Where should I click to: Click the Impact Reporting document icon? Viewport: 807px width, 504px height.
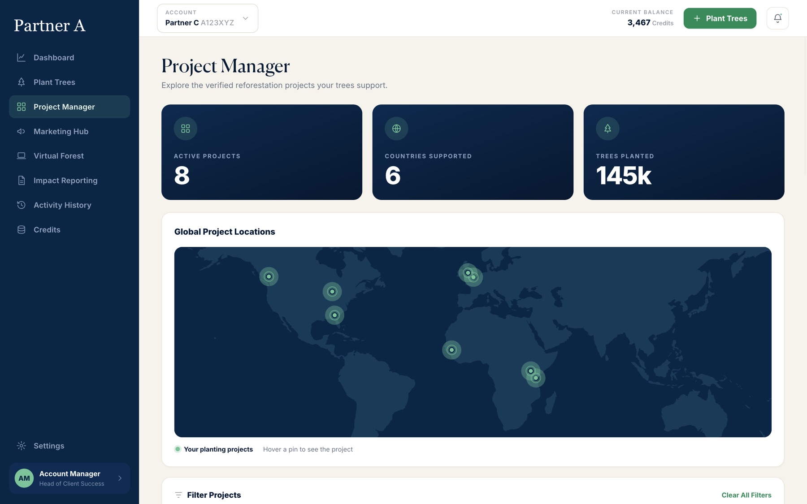(x=21, y=181)
